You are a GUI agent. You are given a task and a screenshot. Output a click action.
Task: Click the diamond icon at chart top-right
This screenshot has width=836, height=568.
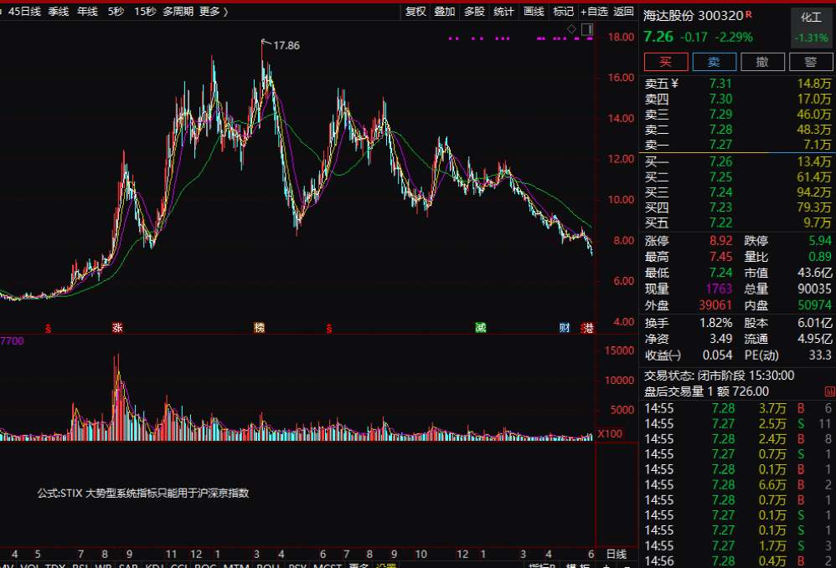(571, 29)
